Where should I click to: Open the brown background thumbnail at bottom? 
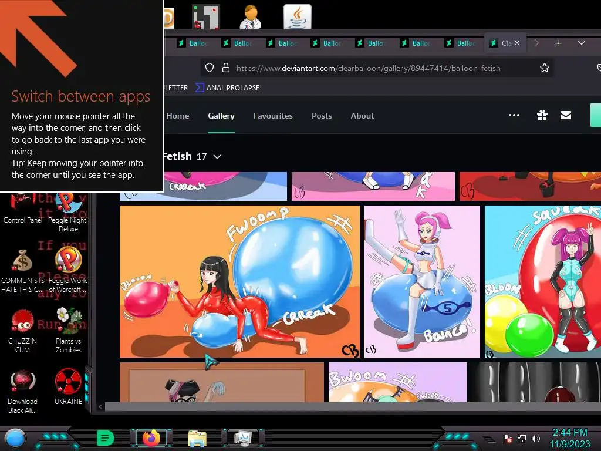221,382
